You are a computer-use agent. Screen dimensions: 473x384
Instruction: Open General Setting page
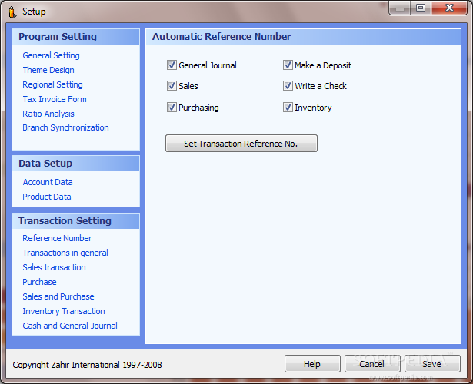click(x=51, y=55)
